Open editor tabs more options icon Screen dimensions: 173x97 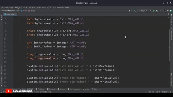click(x=168, y=14)
